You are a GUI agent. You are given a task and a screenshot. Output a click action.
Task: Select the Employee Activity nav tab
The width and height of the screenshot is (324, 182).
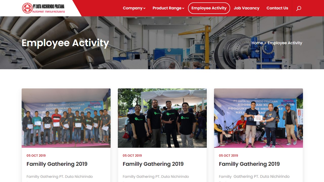[x=209, y=8]
